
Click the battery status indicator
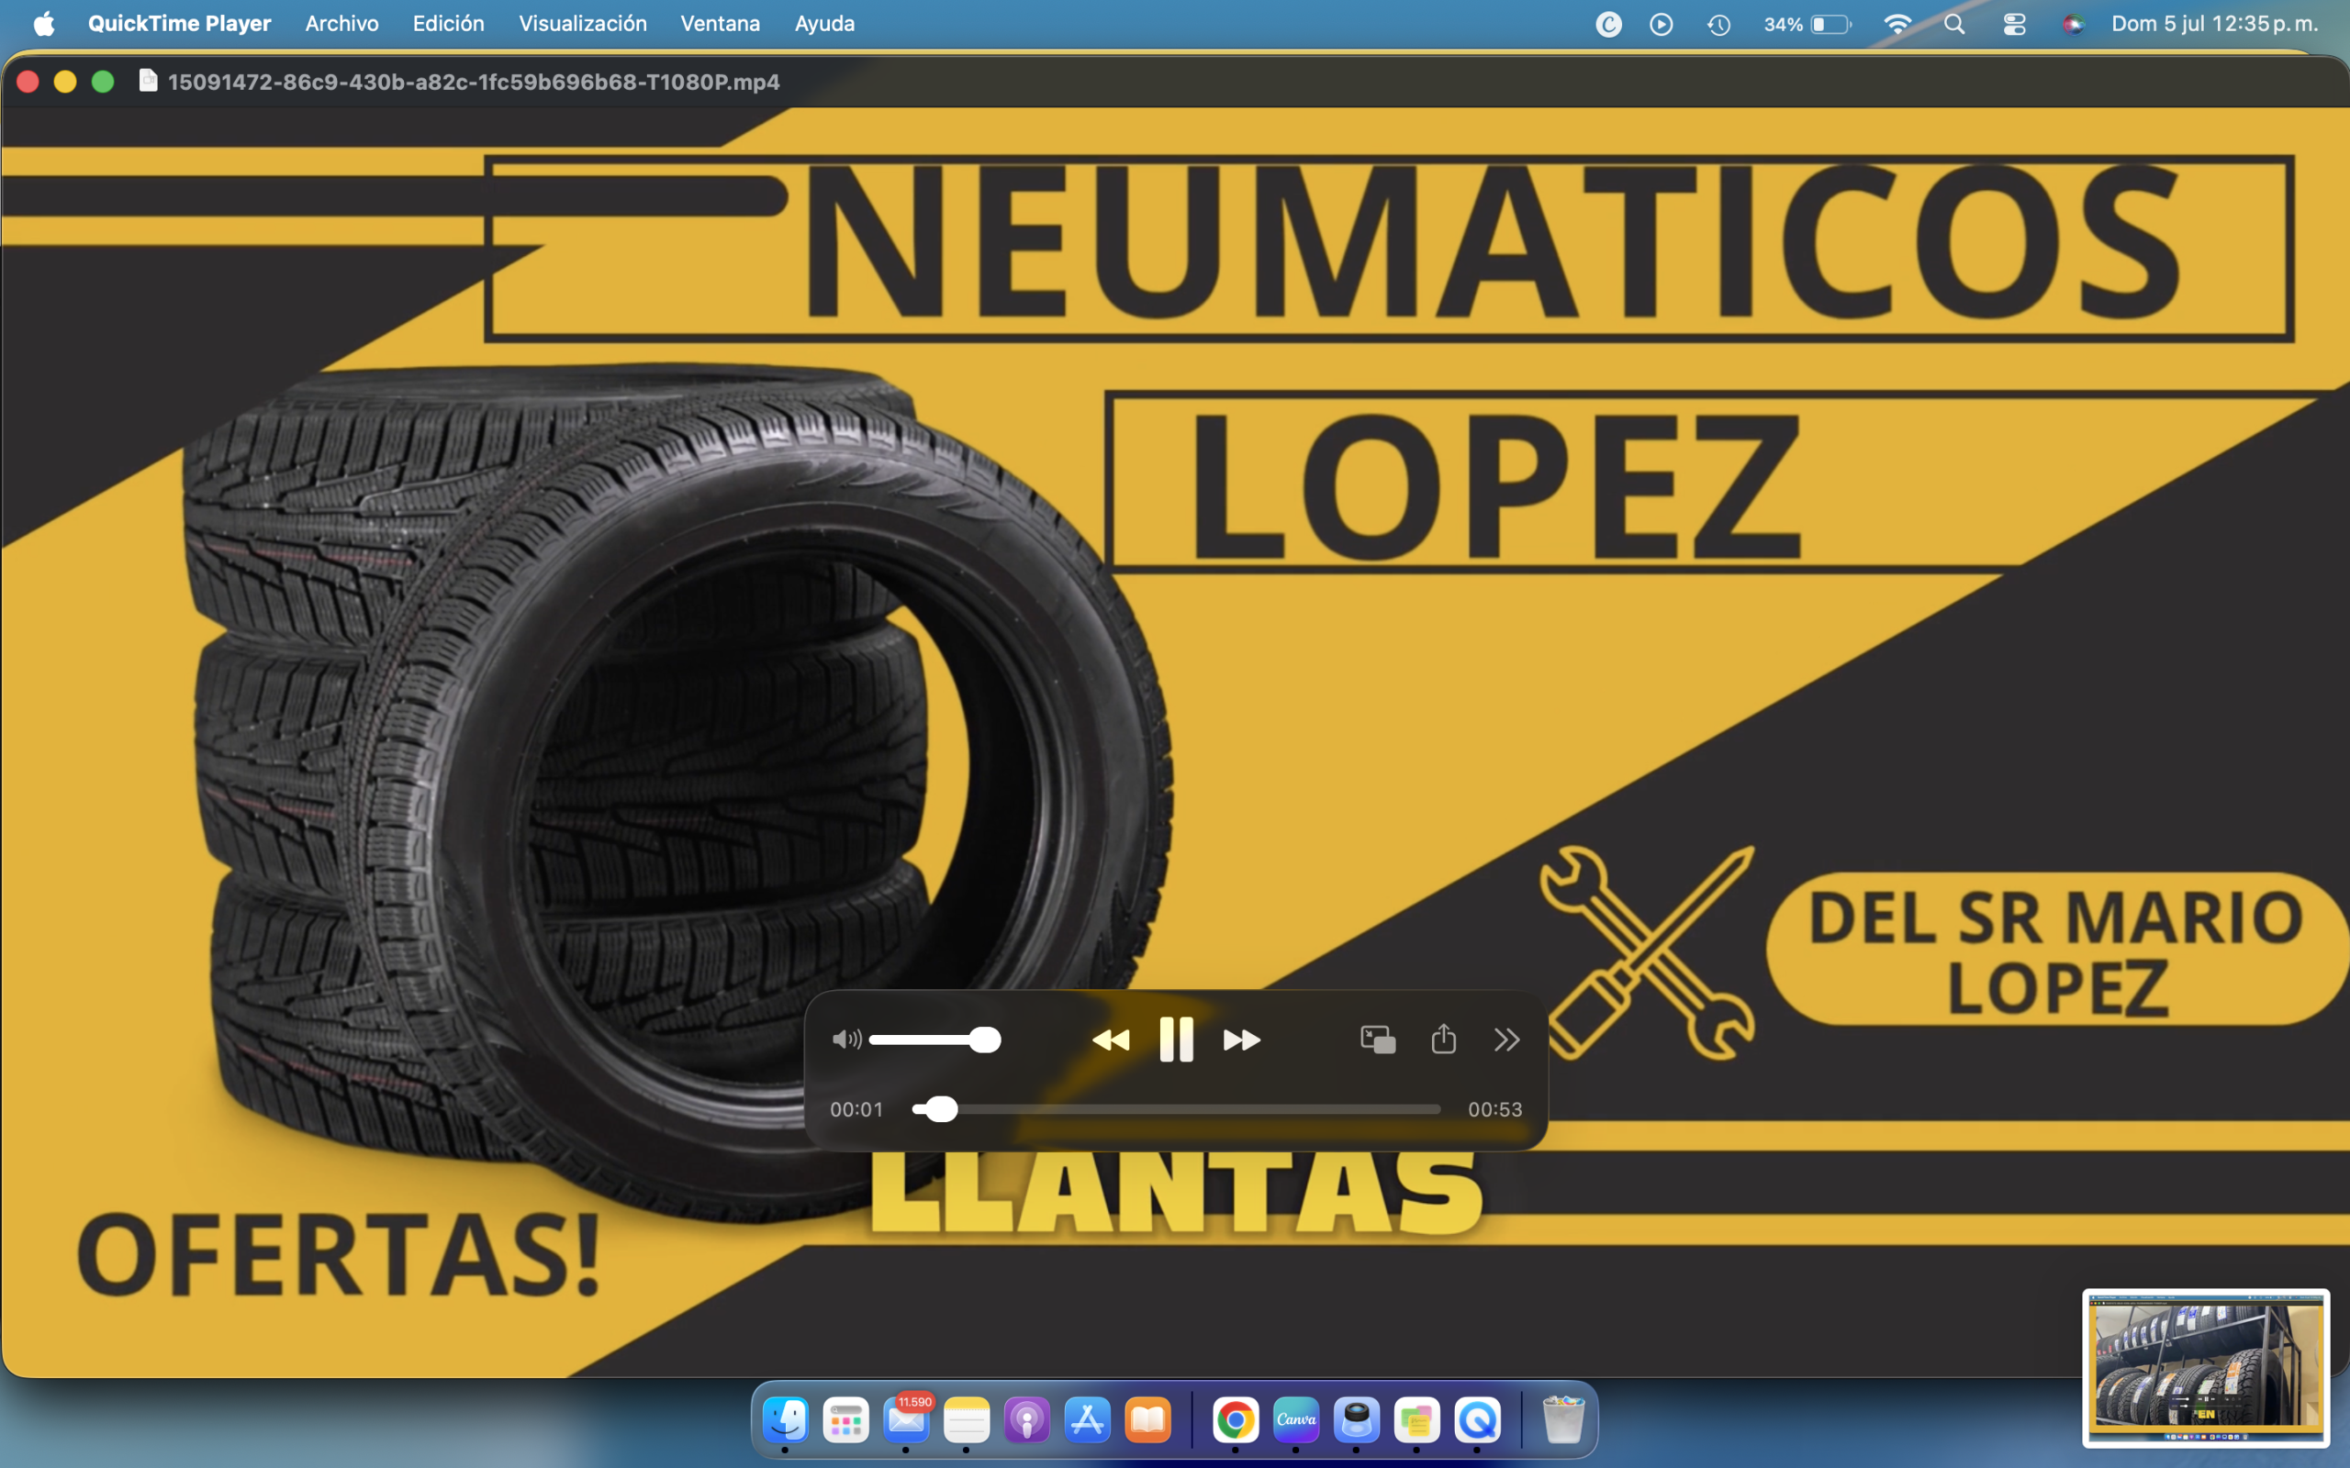1807,24
